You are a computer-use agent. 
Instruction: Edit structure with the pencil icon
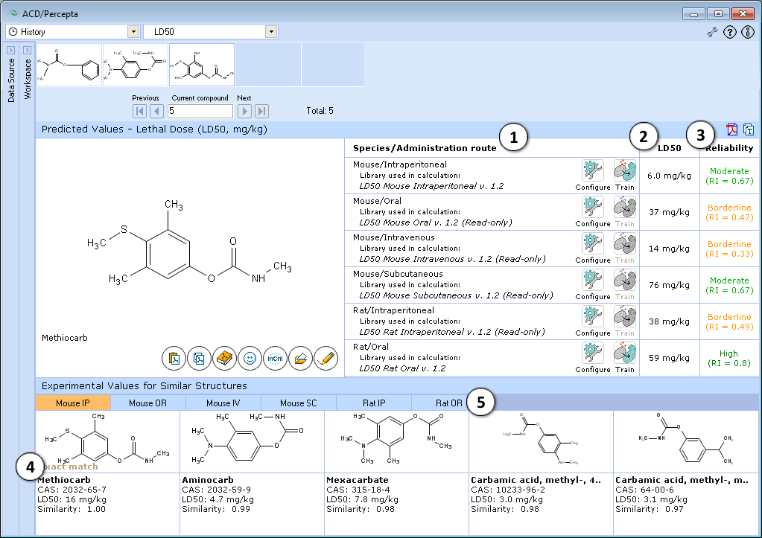pyautogui.click(x=326, y=359)
